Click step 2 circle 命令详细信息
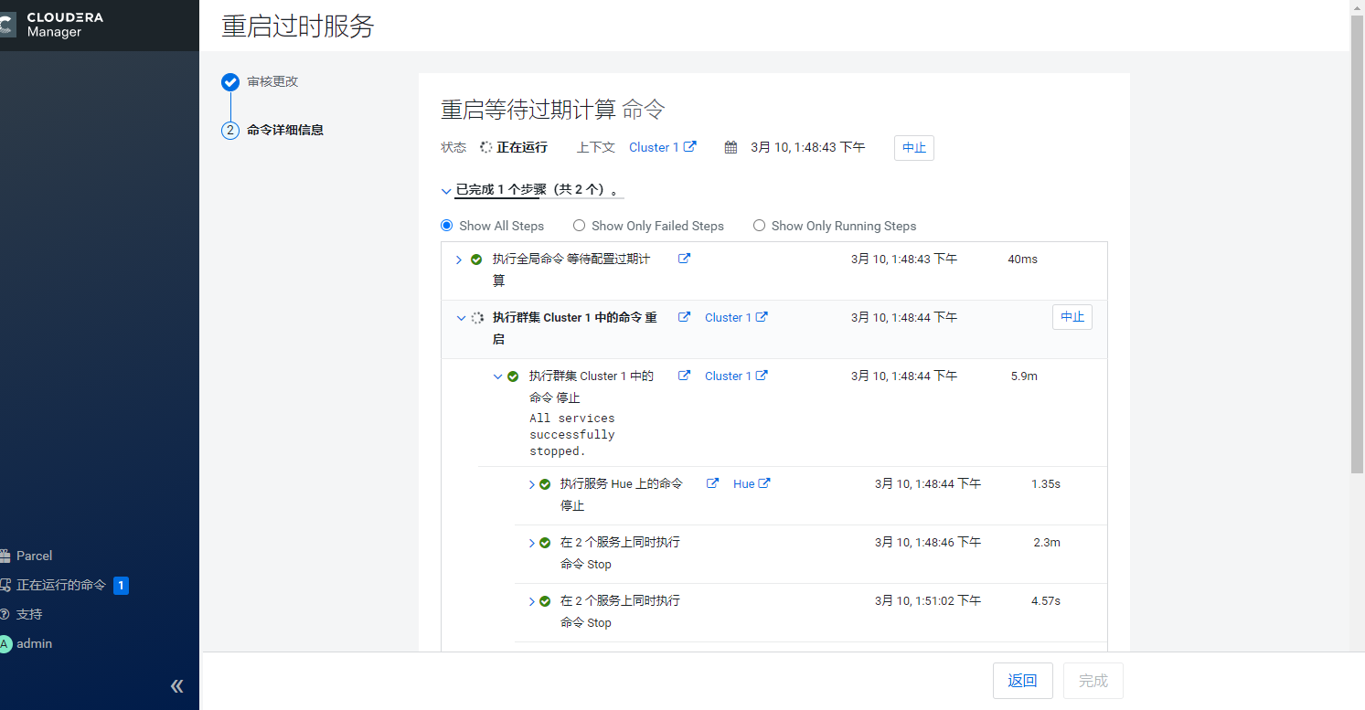 coord(230,130)
